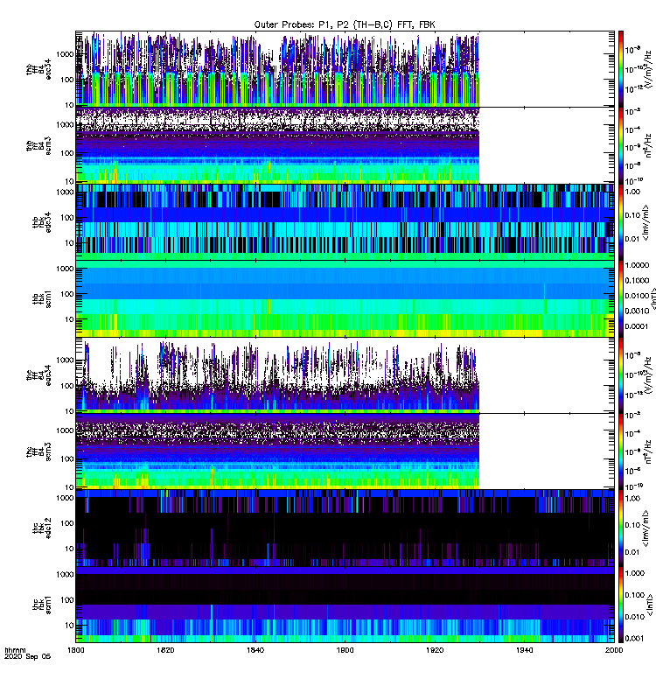This screenshot has width=656, height=700.
Task: Click the thb fbk edc34 panel axis label
Action: (x=42, y=222)
